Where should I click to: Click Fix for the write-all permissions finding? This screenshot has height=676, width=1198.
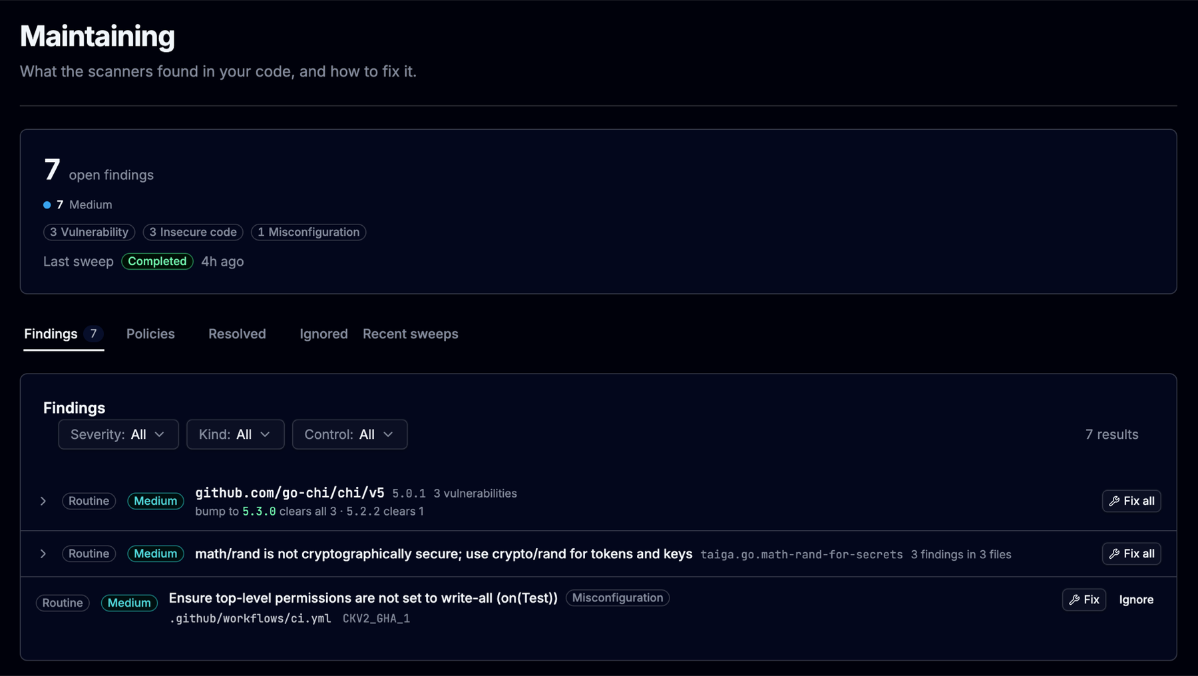(1084, 599)
